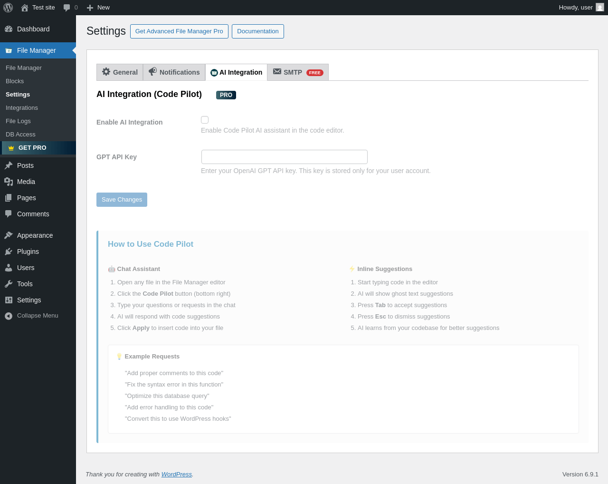Click the Media icon in sidebar
This screenshot has width=608, height=484.
(x=9, y=182)
